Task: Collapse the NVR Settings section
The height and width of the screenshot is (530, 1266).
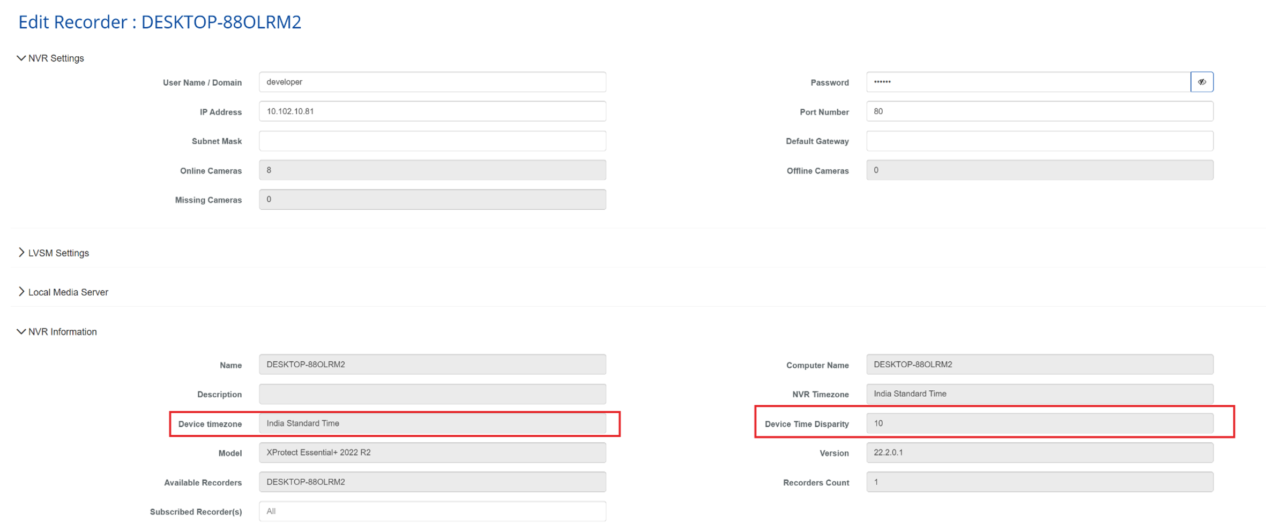Action: coord(51,58)
